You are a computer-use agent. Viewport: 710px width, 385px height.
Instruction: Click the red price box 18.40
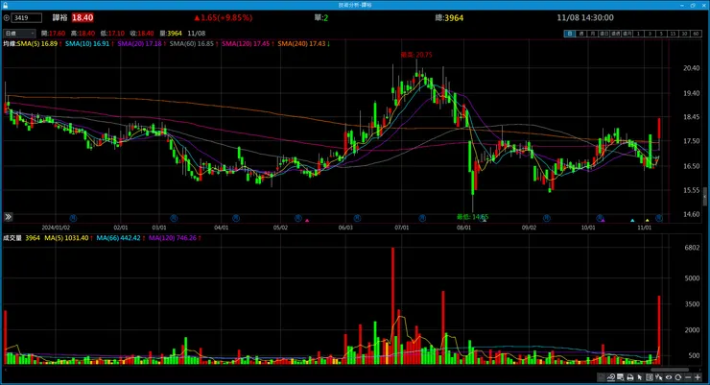83,17
